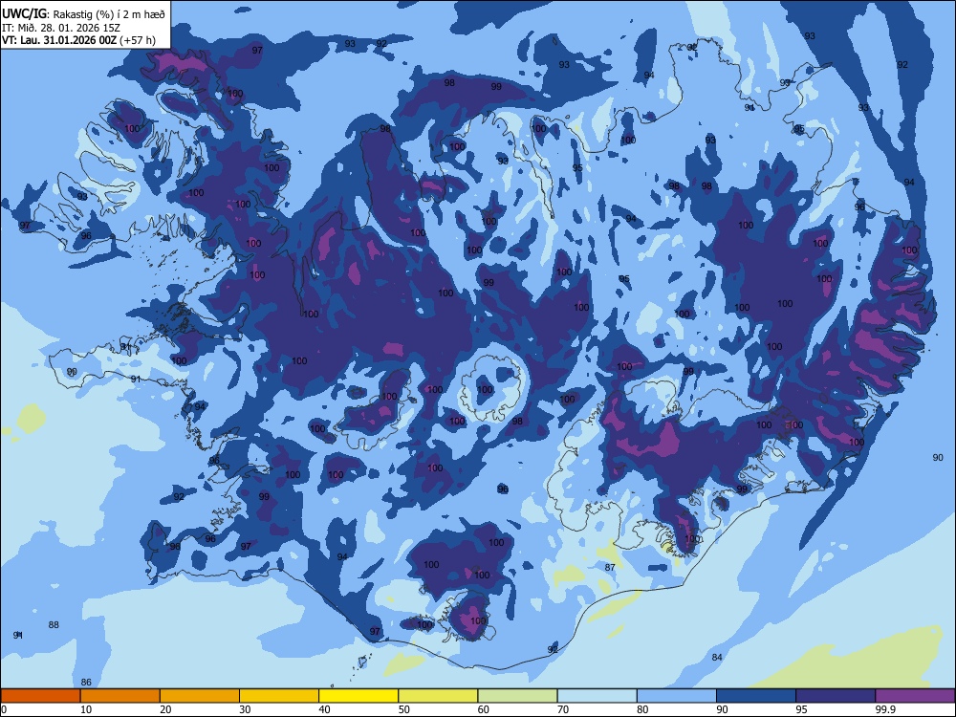Click the 10–20 orange legend swatch
The width and height of the screenshot is (956, 717).
120,696
